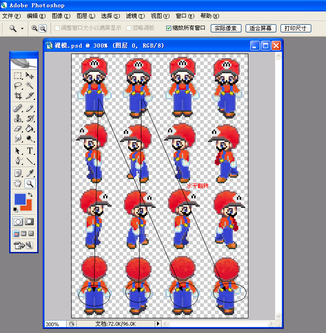
Task: Click 文档:72.0K/96.0K status text
Action: click(x=115, y=324)
